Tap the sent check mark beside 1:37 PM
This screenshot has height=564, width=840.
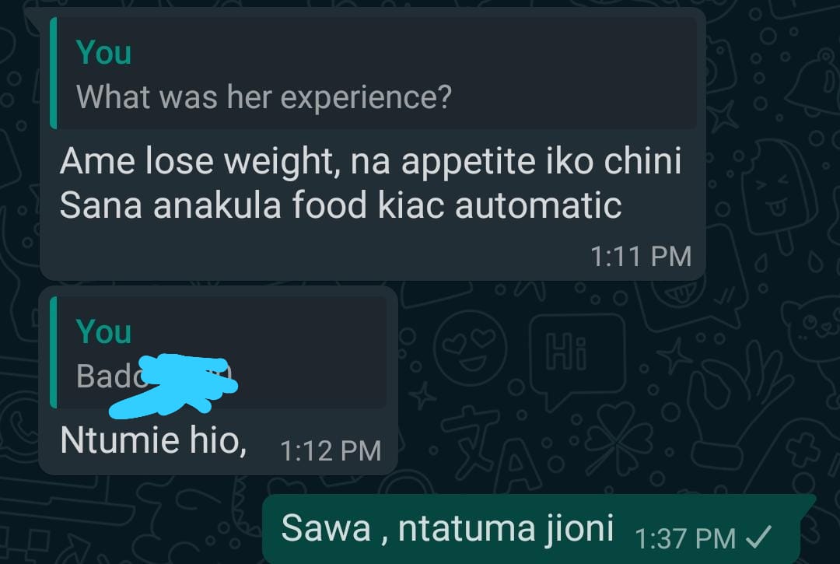pos(758,538)
